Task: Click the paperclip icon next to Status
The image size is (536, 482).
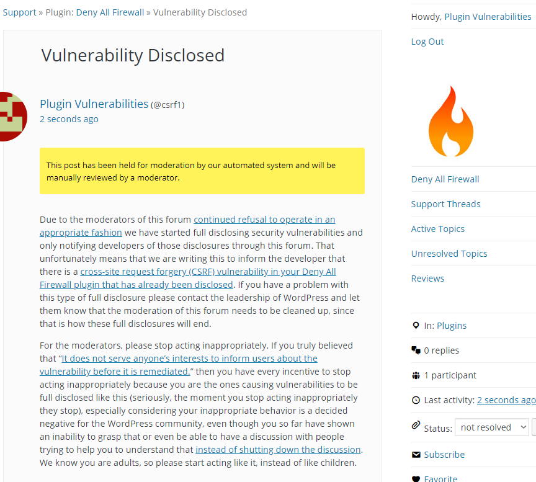Action: 416,426
